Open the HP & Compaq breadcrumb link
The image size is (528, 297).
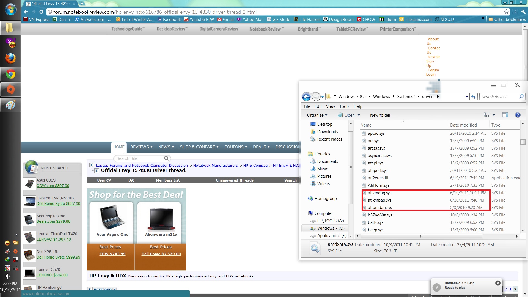[255, 165]
